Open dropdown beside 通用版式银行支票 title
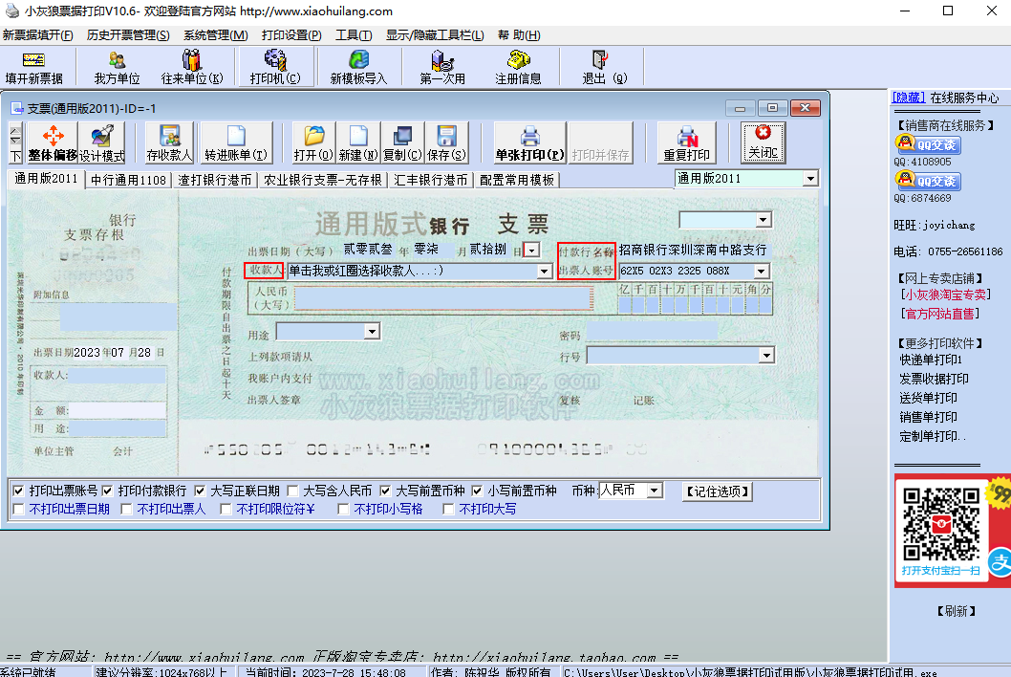This screenshot has height=677, width=1011. click(764, 220)
